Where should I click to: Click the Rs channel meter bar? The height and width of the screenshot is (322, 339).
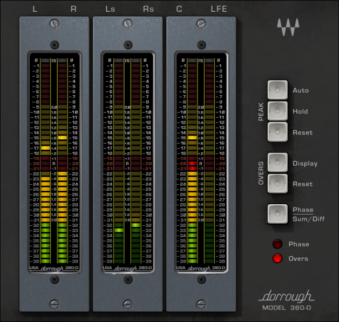136,161
